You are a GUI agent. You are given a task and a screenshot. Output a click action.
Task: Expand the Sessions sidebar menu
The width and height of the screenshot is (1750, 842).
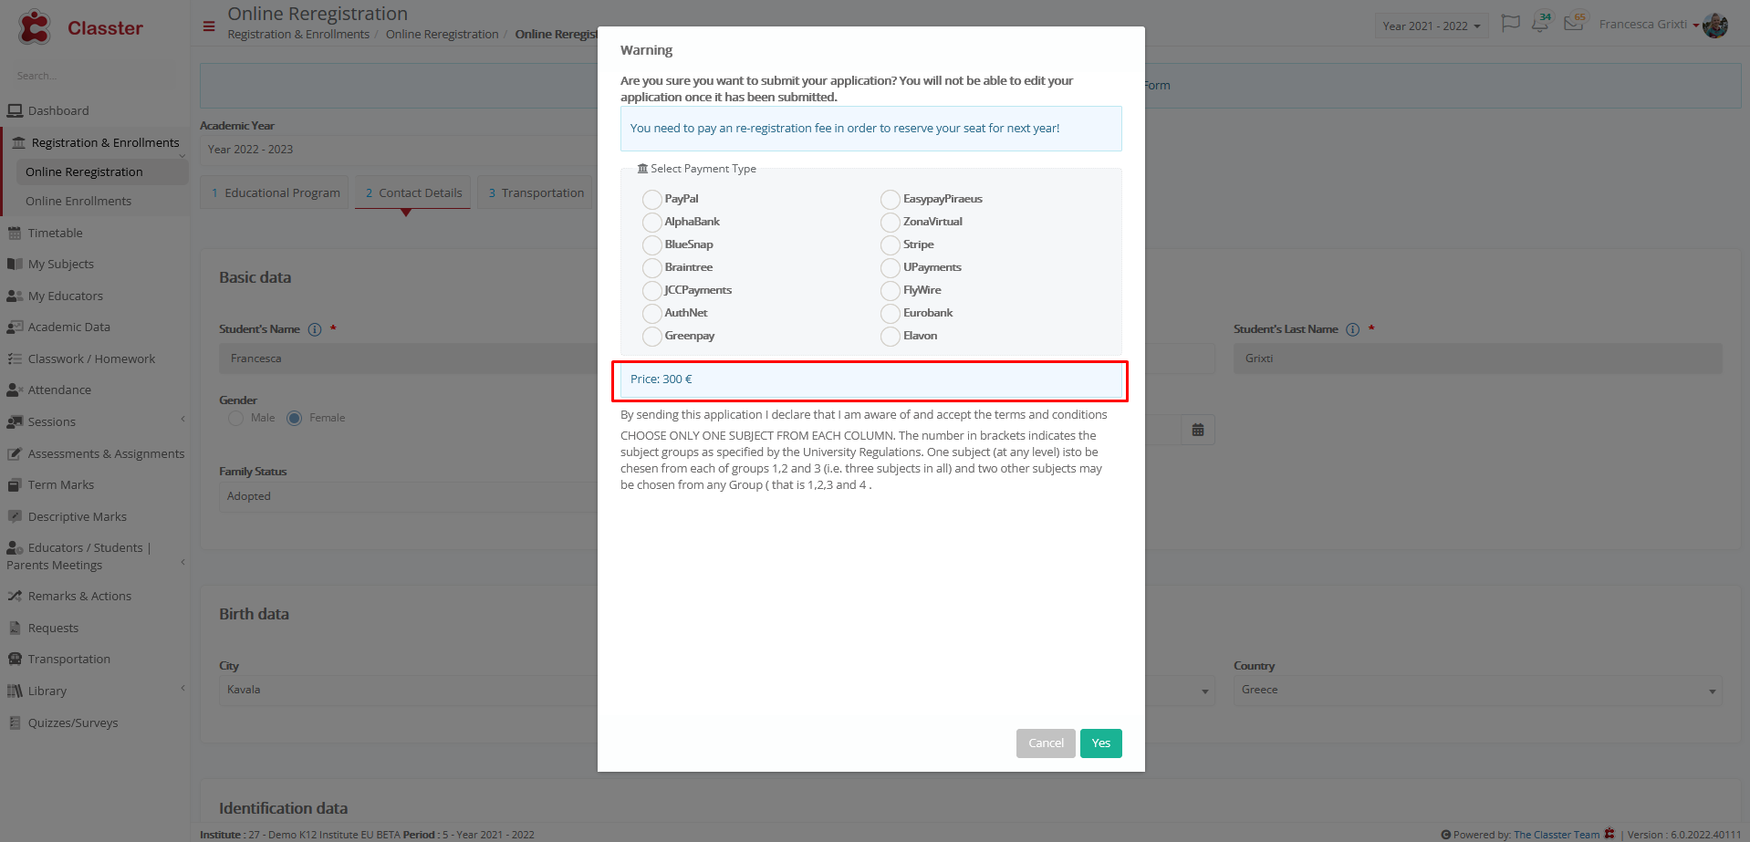(x=95, y=421)
